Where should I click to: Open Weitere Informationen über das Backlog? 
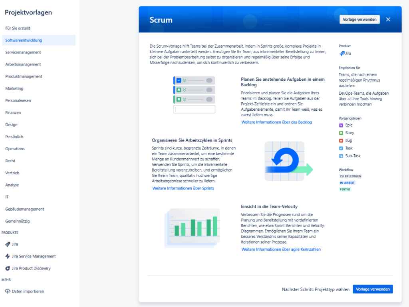coord(276,122)
